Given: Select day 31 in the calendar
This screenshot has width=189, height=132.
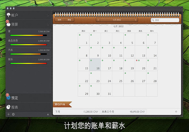Looking at the screenshot, I should [x=106, y=90].
